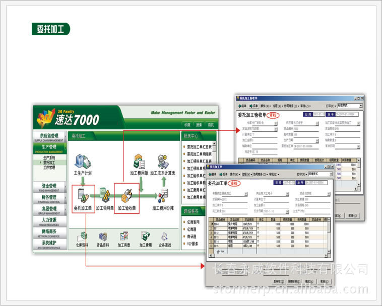
Task: Expand 生产日期 dropdown in 委托加工验收单
Action: pos(317,140)
